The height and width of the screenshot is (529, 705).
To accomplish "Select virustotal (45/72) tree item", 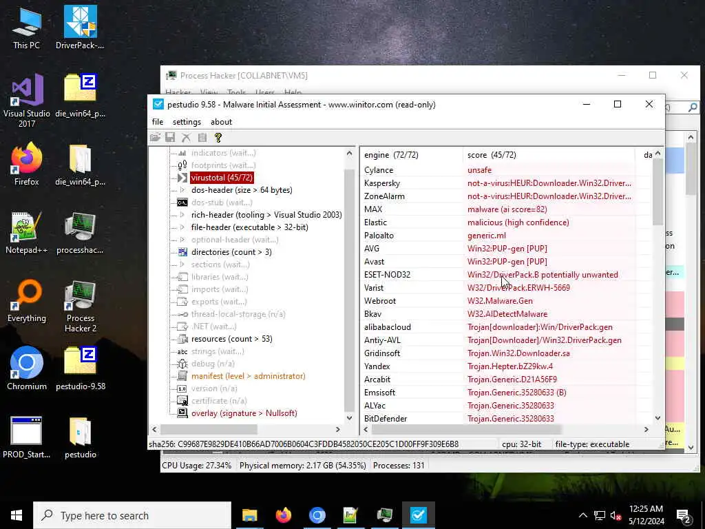I will tap(222, 178).
